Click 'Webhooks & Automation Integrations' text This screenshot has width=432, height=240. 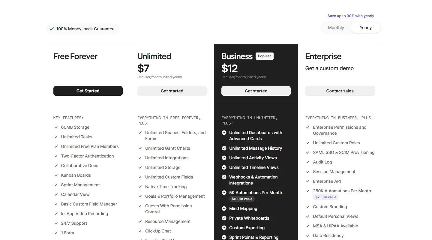(253, 180)
